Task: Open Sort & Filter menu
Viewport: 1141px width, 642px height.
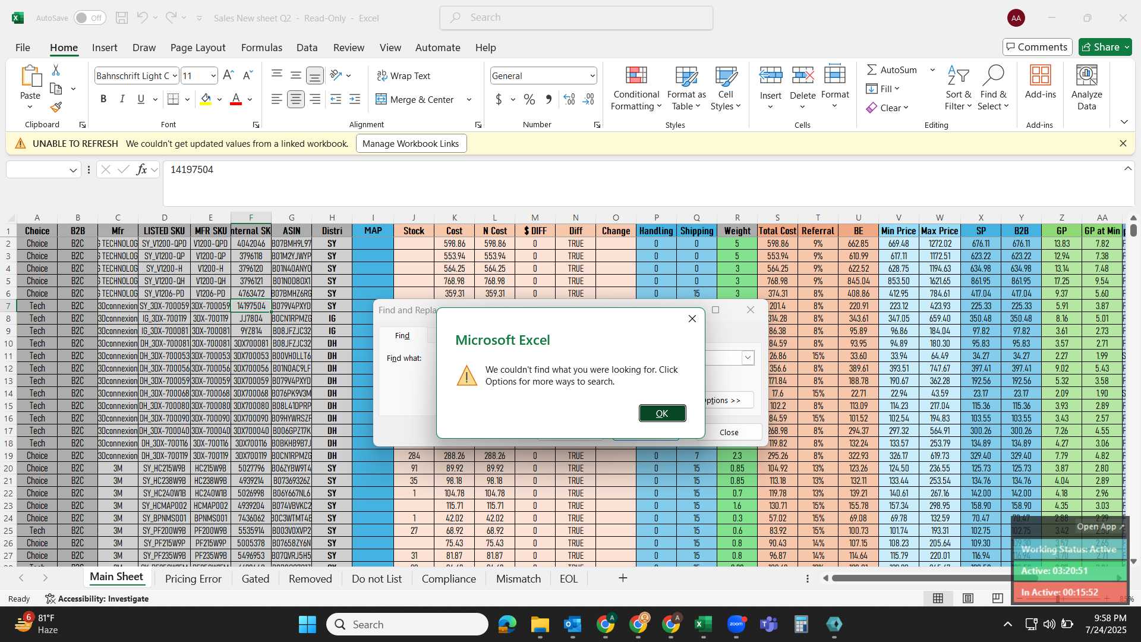Action: [958, 88]
